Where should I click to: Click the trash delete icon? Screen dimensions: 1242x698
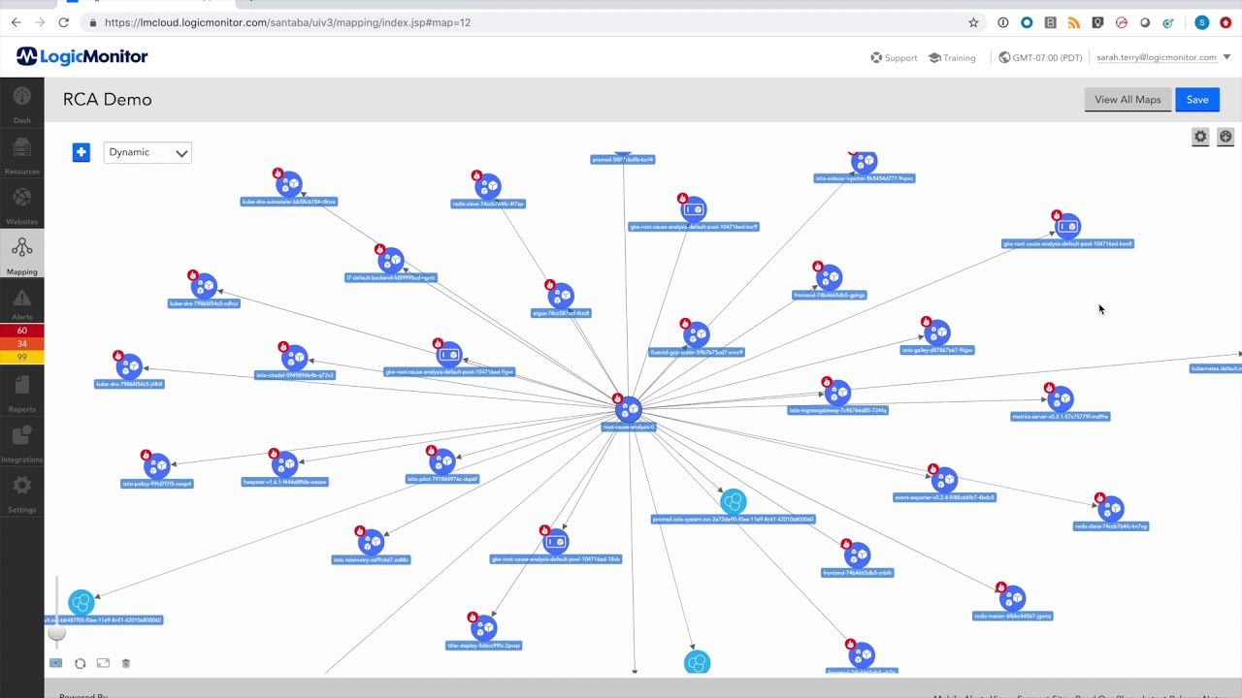126,663
